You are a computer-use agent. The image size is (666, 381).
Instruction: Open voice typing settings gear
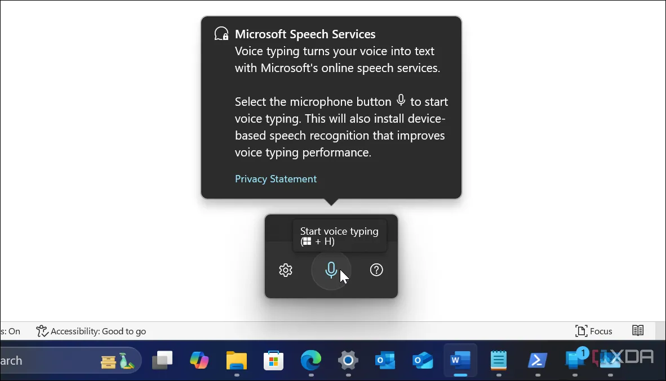[286, 270]
